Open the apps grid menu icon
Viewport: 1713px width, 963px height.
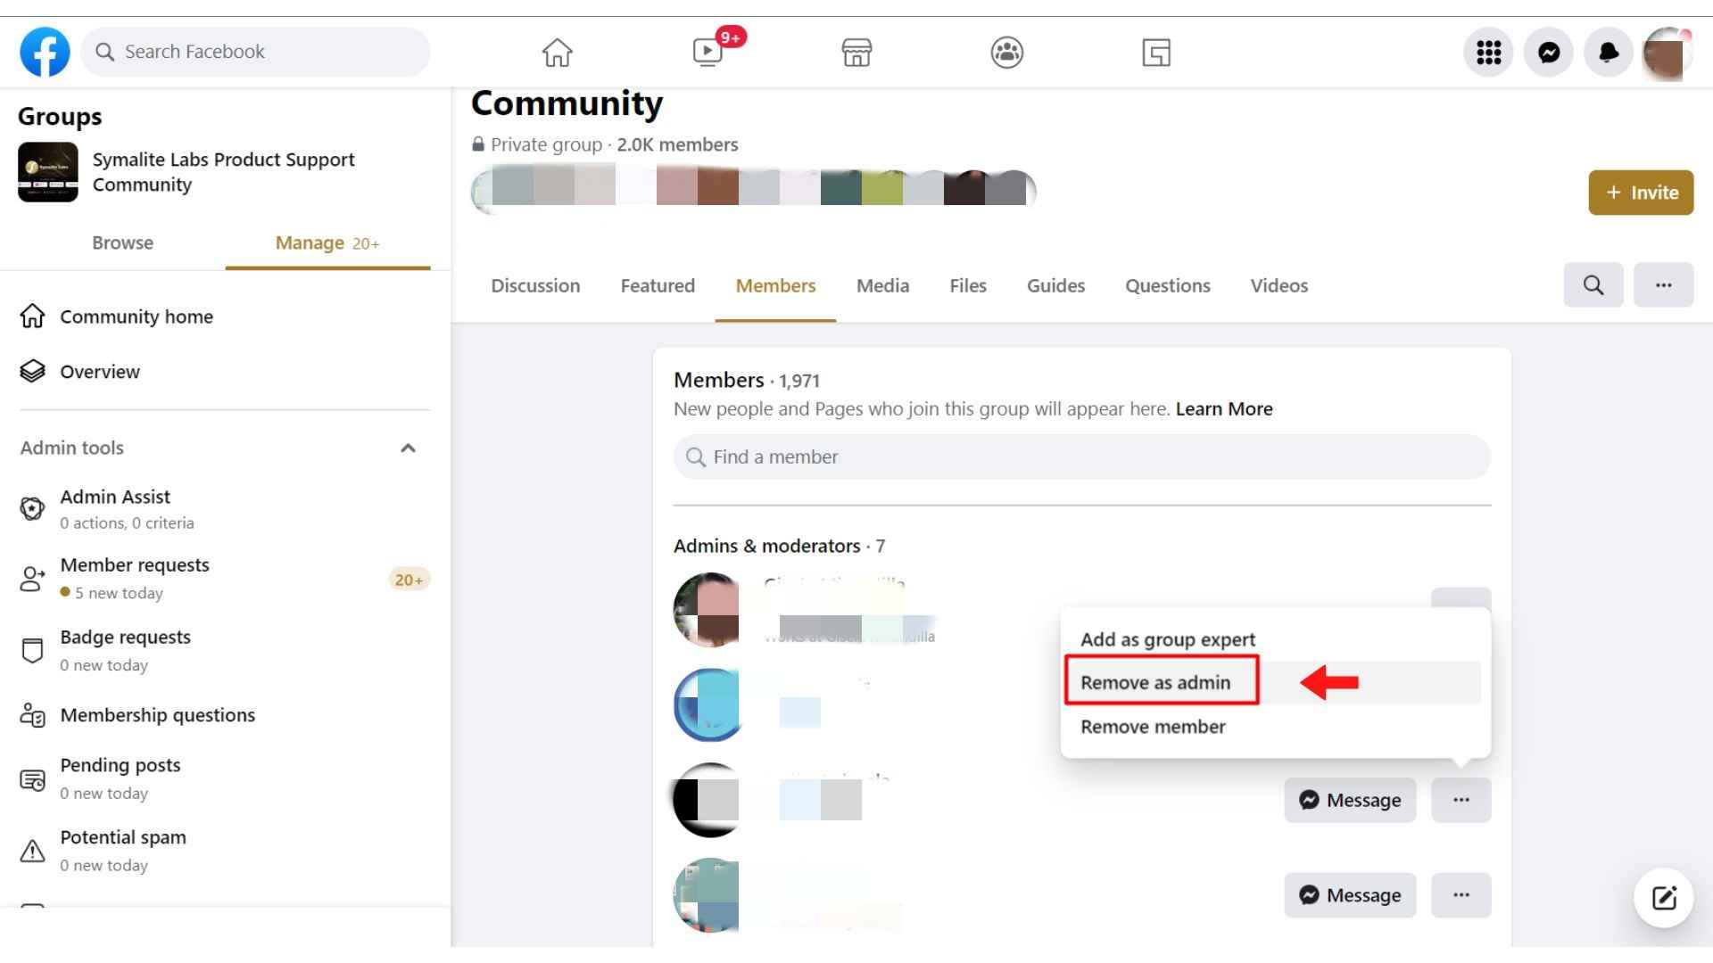coord(1488,53)
